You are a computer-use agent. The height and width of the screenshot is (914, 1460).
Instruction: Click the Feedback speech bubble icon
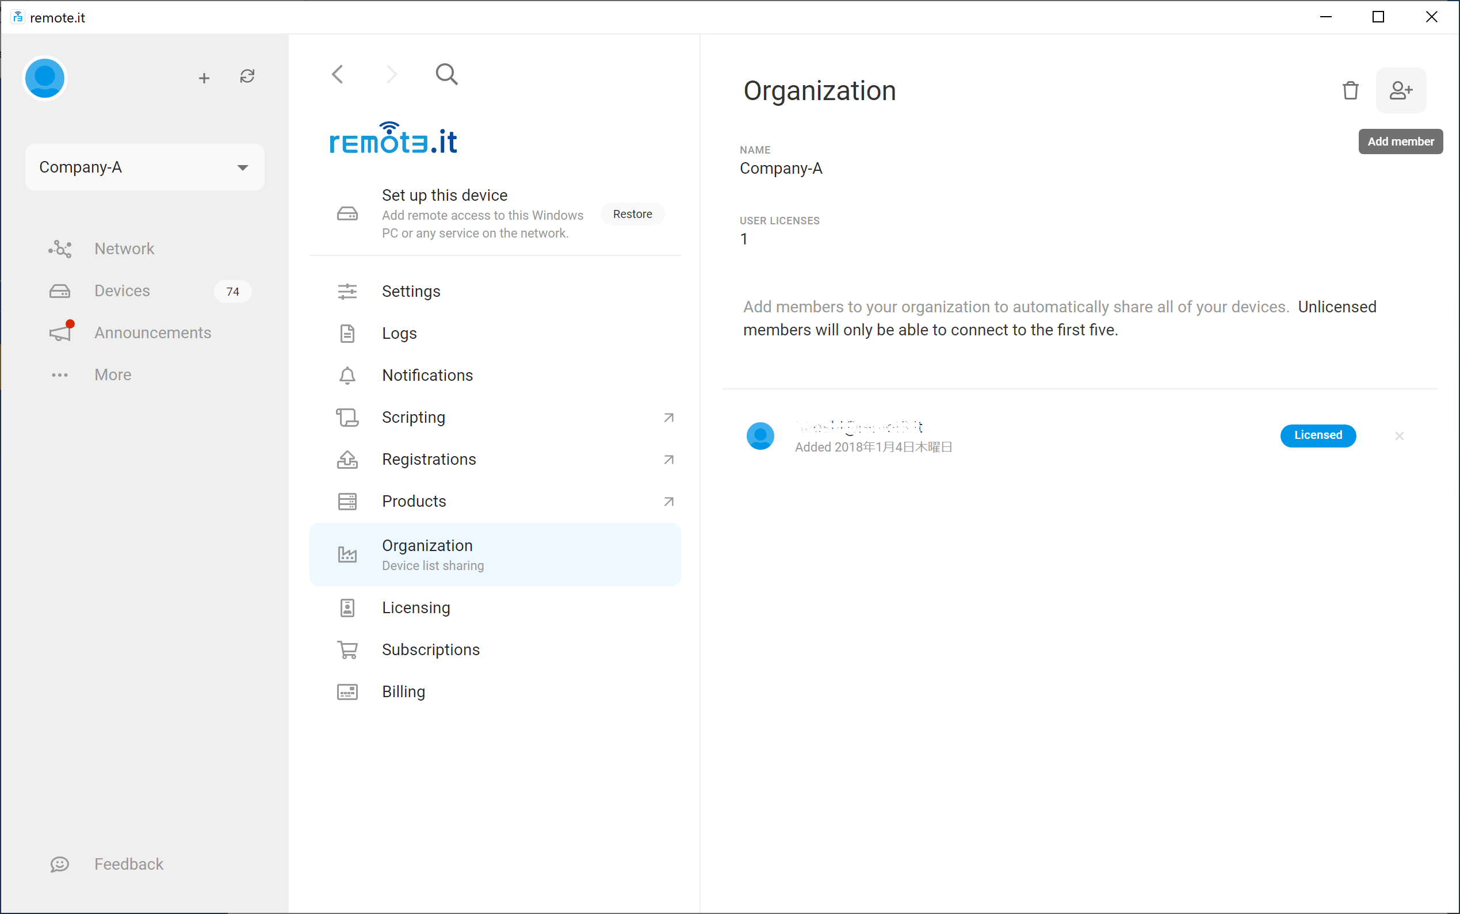pyautogui.click(x=59, y=865)
